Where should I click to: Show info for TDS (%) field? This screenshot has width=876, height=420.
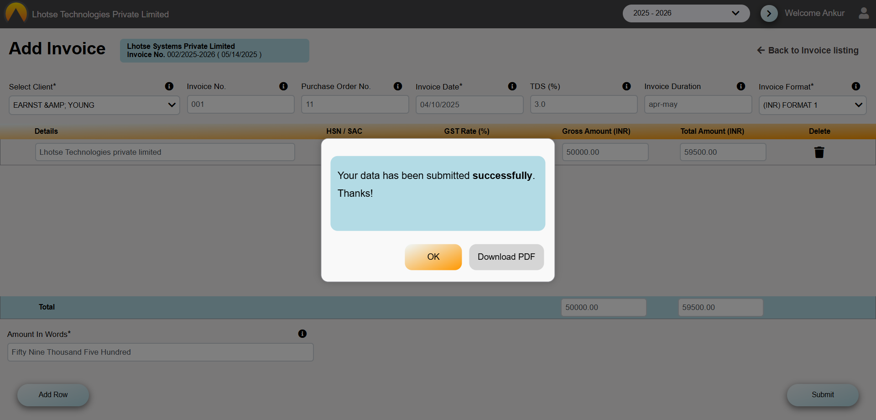click(626, 86)
